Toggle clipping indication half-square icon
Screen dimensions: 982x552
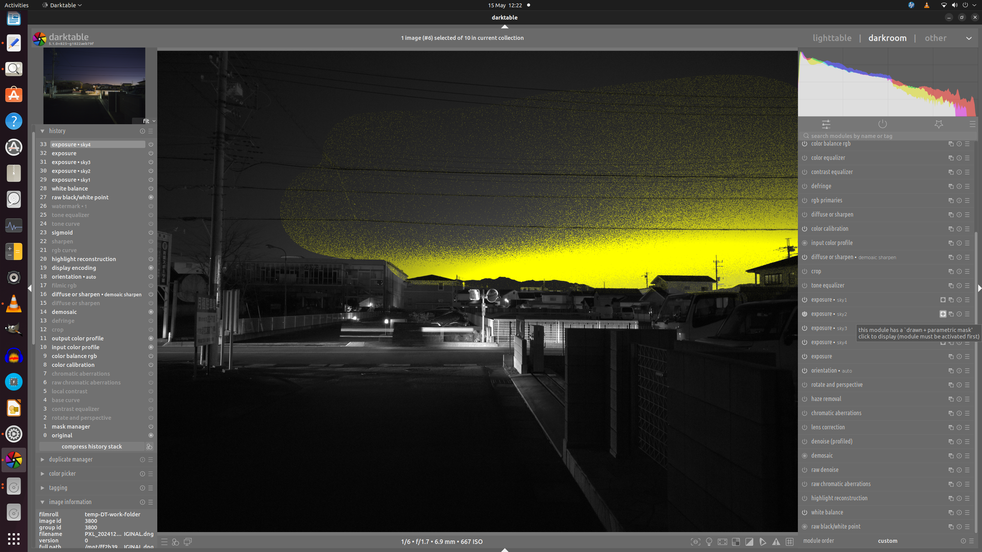(x=749, y=542)
